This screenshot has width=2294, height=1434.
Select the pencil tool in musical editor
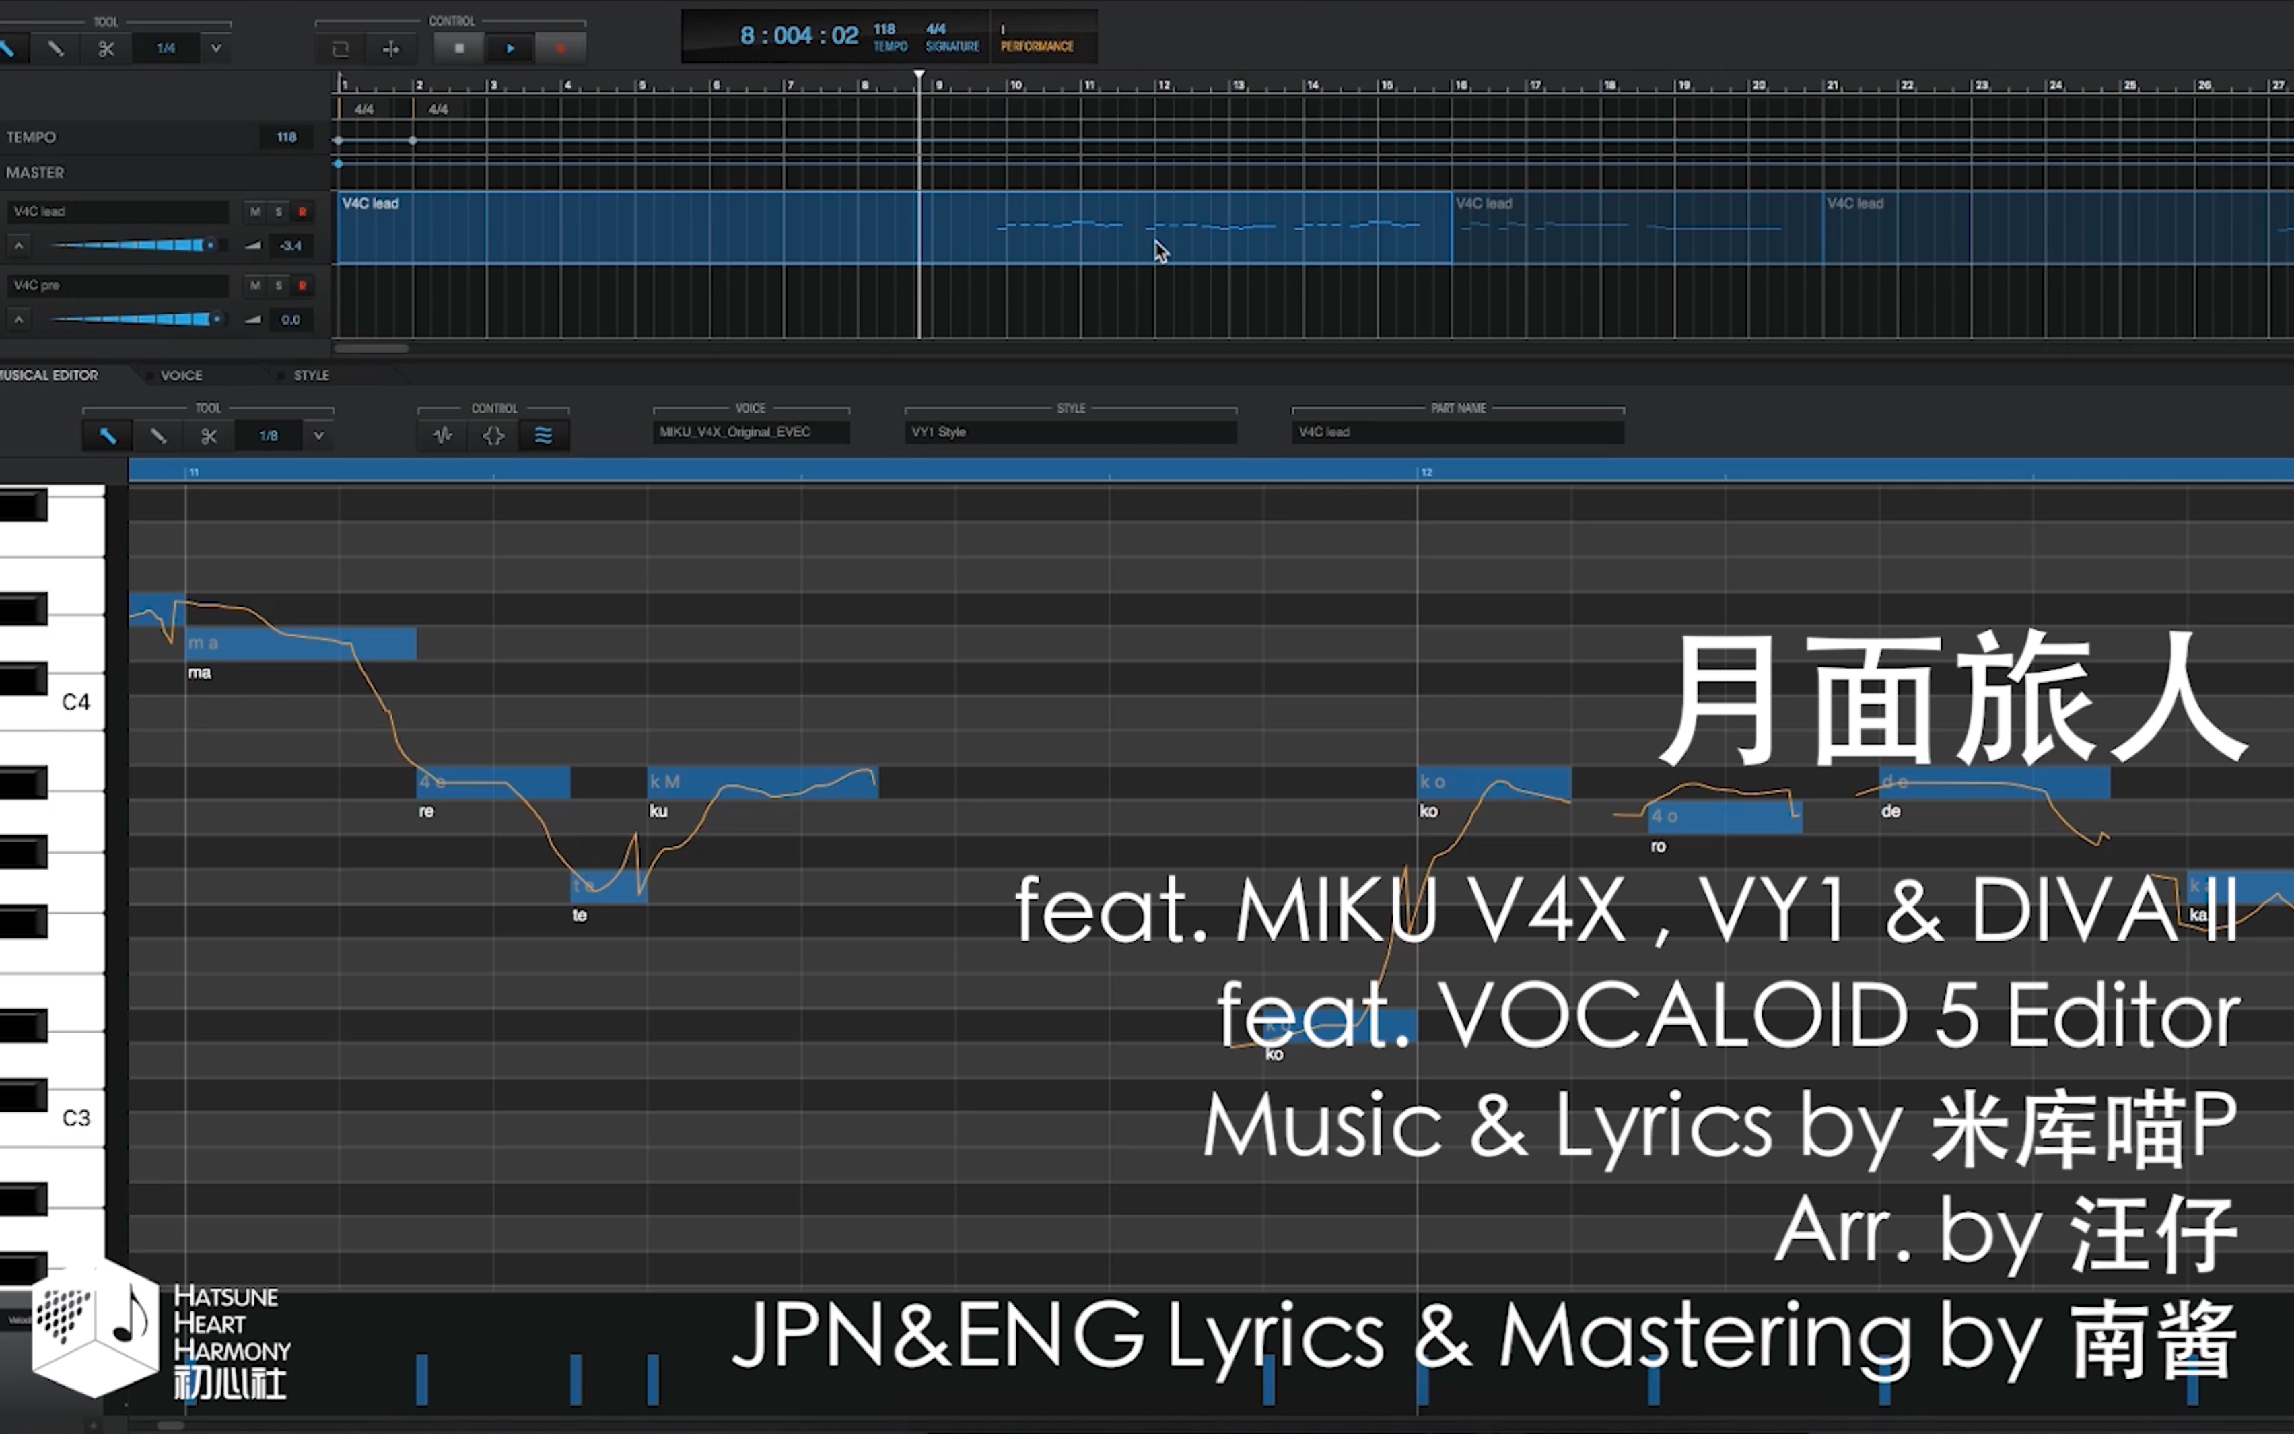pos(158,436)
